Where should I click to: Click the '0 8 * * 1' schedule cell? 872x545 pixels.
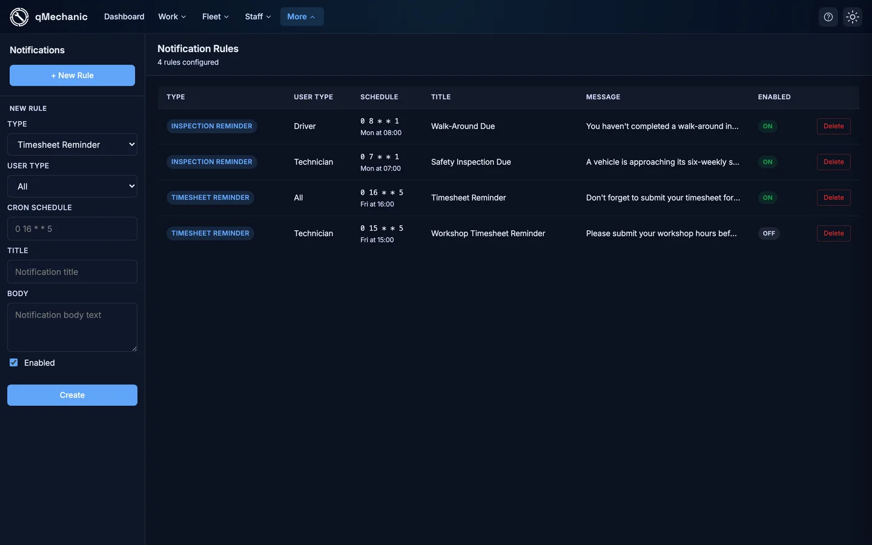click(x=380, y=127)
